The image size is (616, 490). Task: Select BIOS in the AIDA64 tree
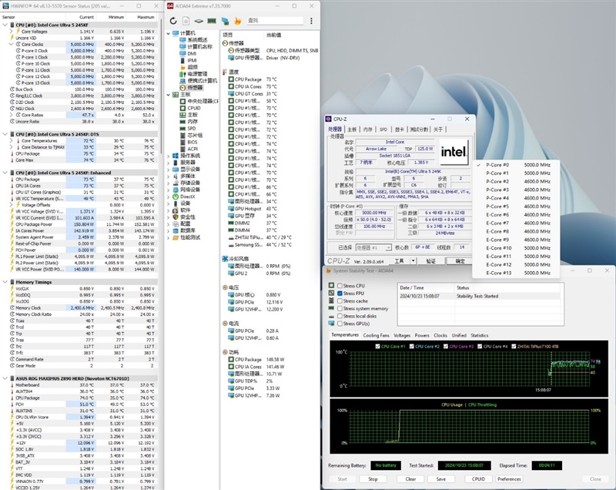[x=192, y=142]
